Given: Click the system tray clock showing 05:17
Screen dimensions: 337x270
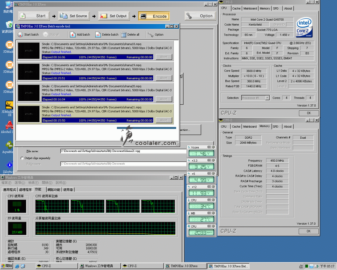Looking at the screenshot, I should click(x=327, y=266).
